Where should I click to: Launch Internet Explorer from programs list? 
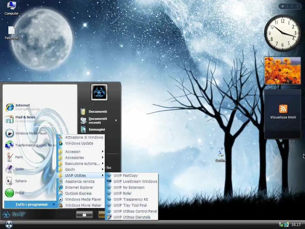81,188
